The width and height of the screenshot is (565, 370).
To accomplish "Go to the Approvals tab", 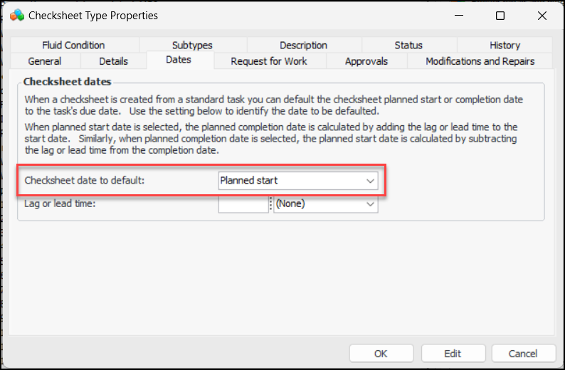I will point(366,61).
